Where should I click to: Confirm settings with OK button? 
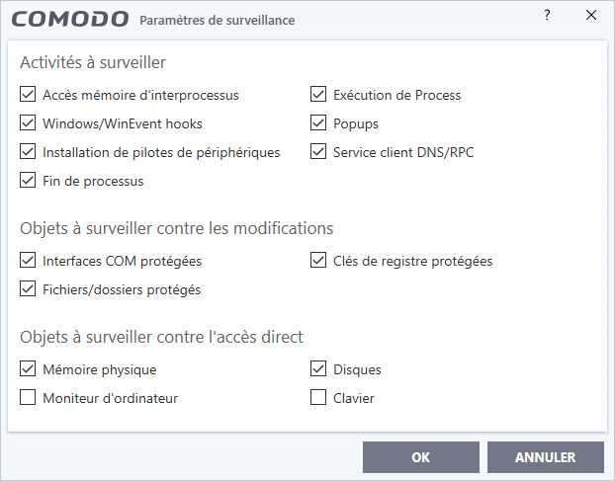pos(421,457)
